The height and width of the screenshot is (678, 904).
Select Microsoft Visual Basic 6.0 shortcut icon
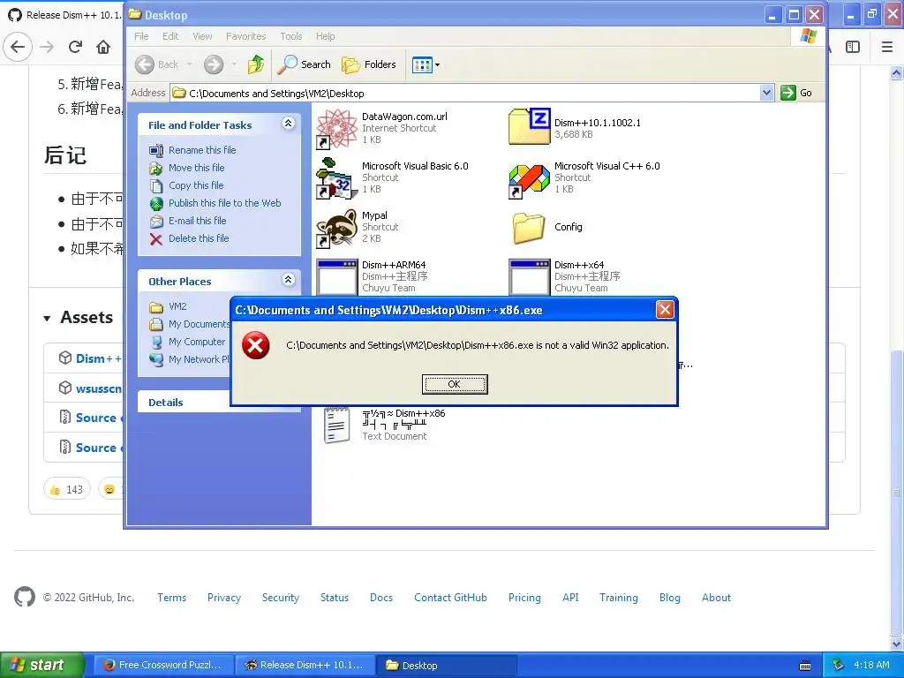(337, 178)
